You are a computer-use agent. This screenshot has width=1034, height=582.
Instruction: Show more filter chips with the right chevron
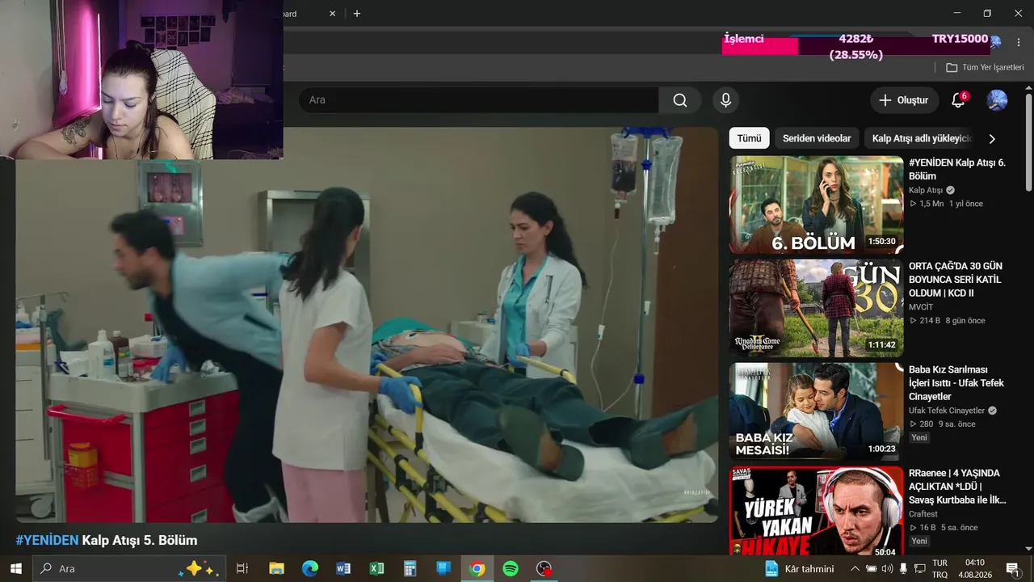pyautogui.click(x=992, y=138)
